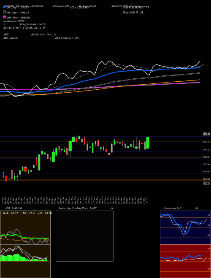The width and height of the screenshot is (211, 278).
Task: Click the 1579.17 price axis label
Action: tap(207, 172)
